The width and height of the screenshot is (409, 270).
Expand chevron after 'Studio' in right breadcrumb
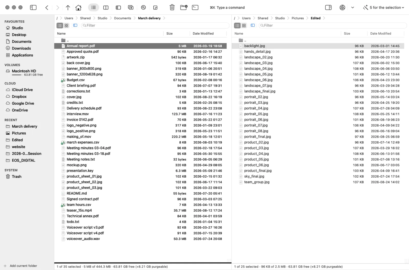click(x=288, y=18)
